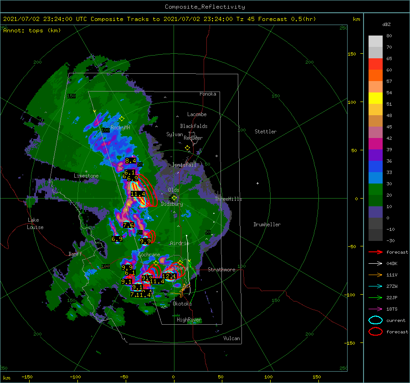
Task: Click the 11.4 storm top label west of Didsbury
Action: [x=138, y=194]
